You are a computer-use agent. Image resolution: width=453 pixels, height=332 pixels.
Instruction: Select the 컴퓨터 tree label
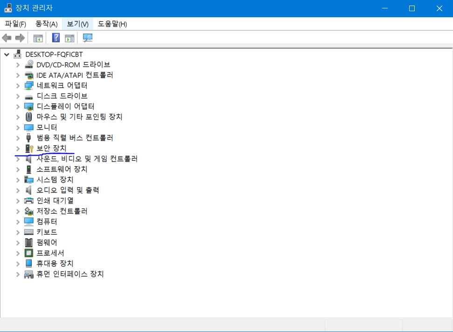pos(47,222)
